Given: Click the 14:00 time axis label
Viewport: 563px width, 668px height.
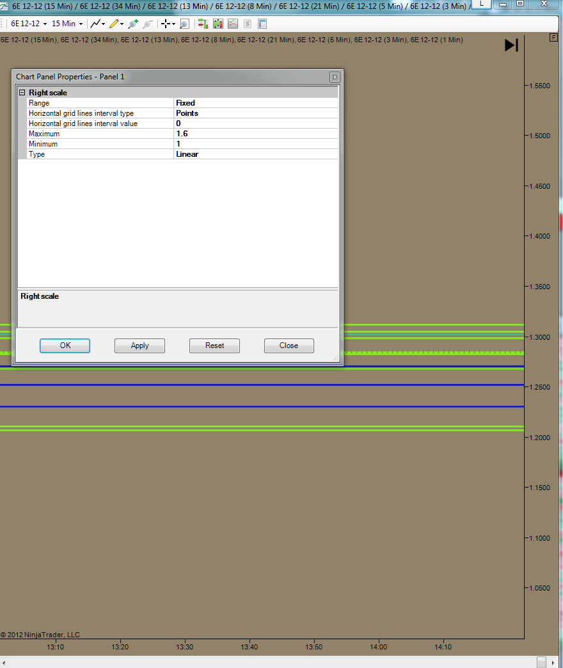Looking at the screenshot, I should point(378,647).
